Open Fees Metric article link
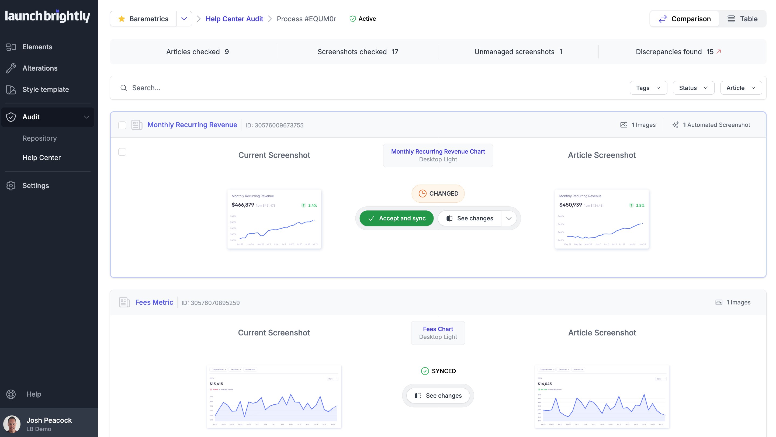776x437 pixels. coord(154,302)
